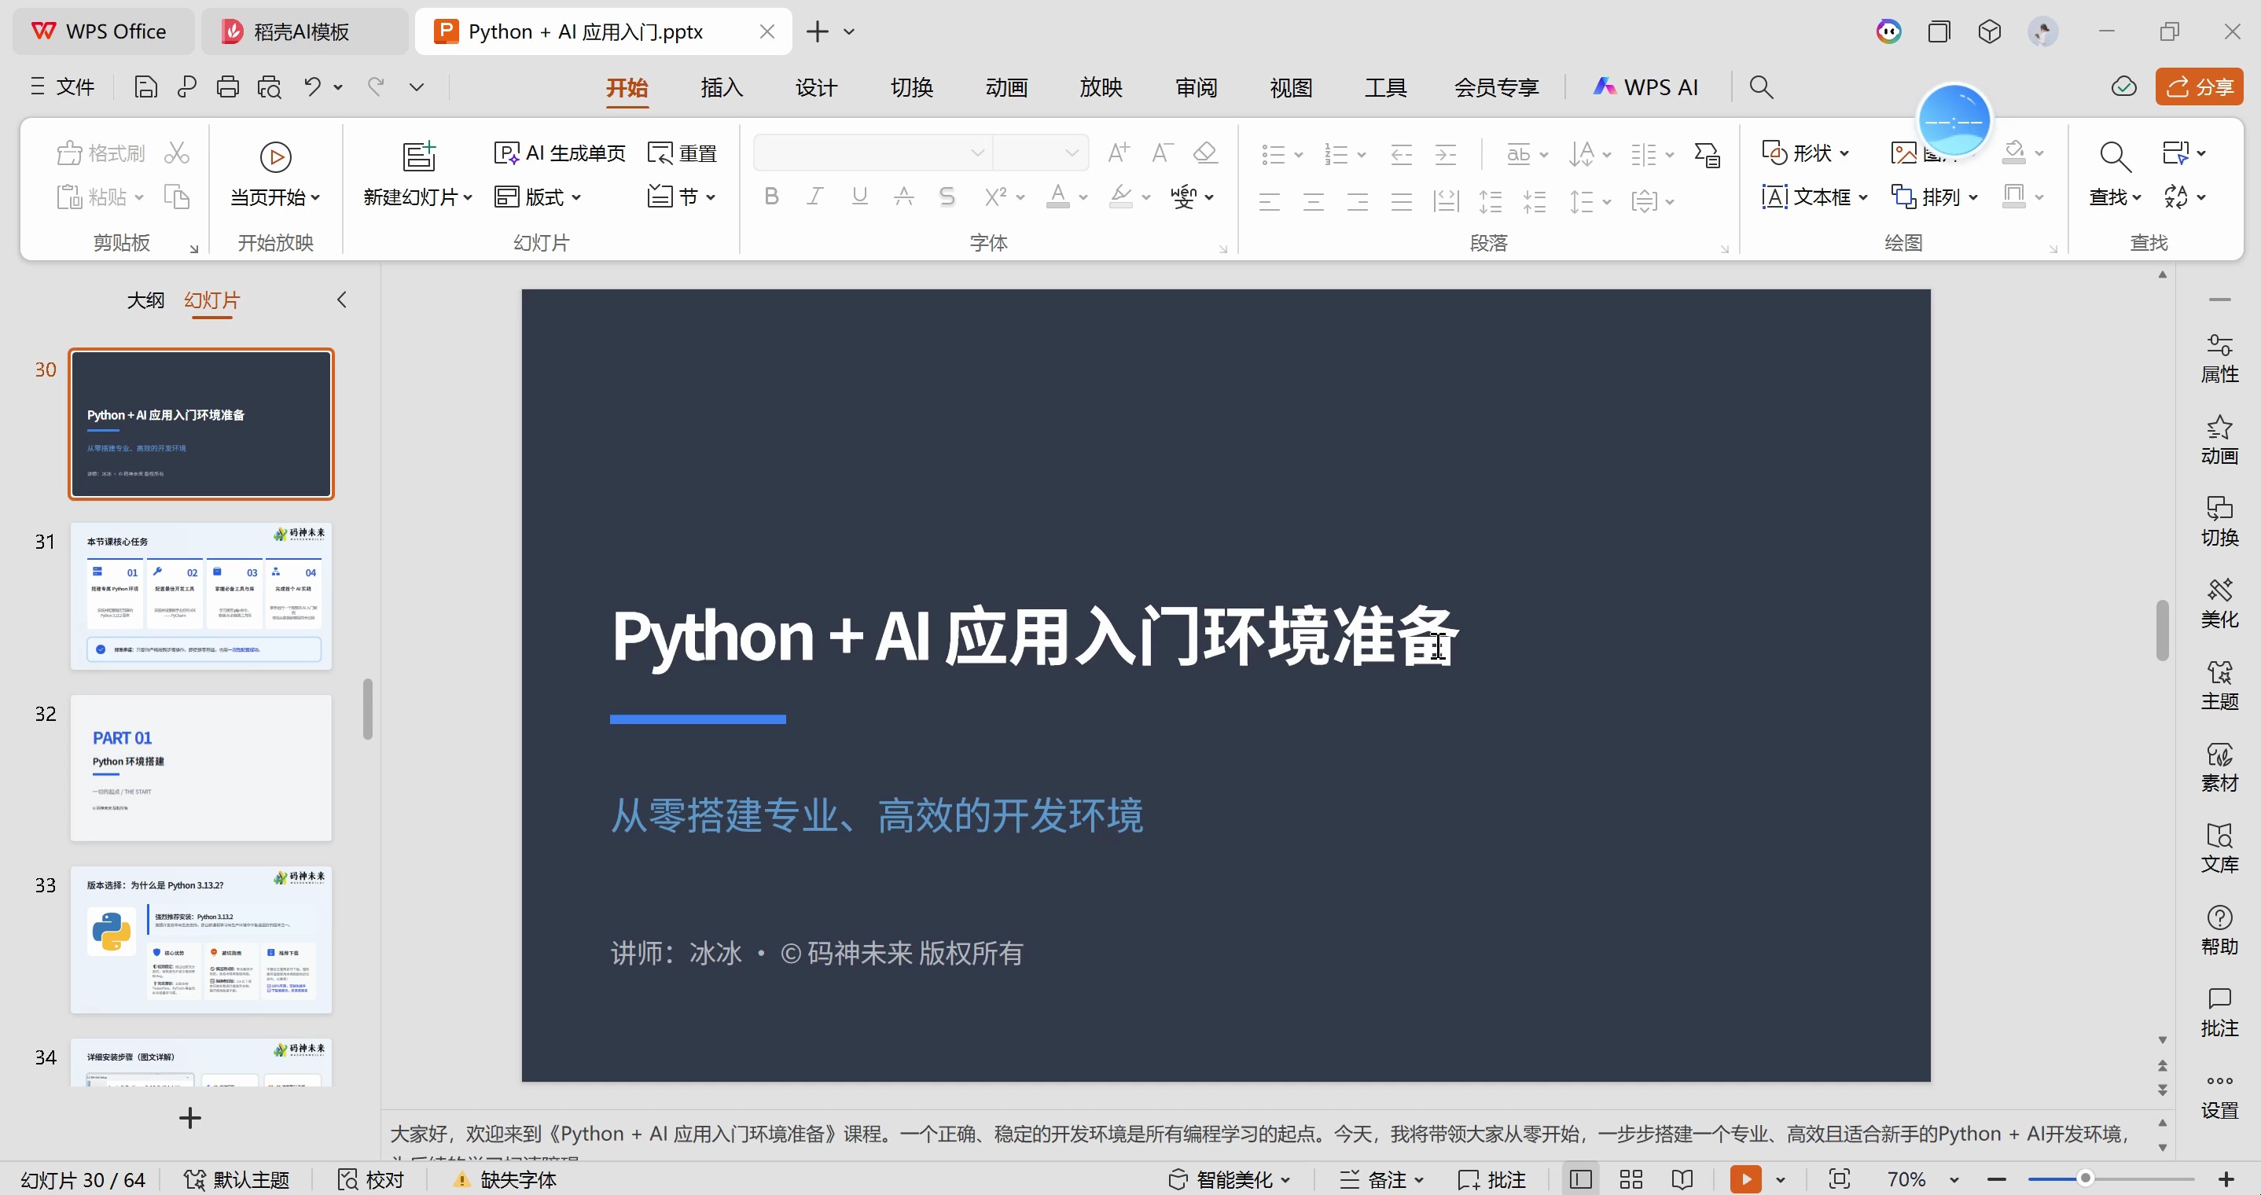This screenshot has width=2261, height=1195.
Task: Click the zoom slider handle
Action: coord(2085,1178)
